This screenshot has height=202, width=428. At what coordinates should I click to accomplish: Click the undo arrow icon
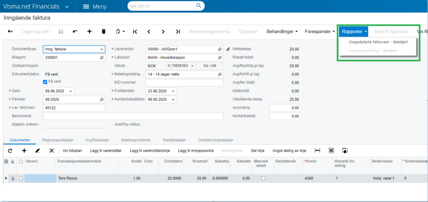click(75, 32)
